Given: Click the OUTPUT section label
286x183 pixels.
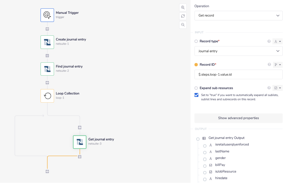Looking at the screenshot, I should coord(200,129).
